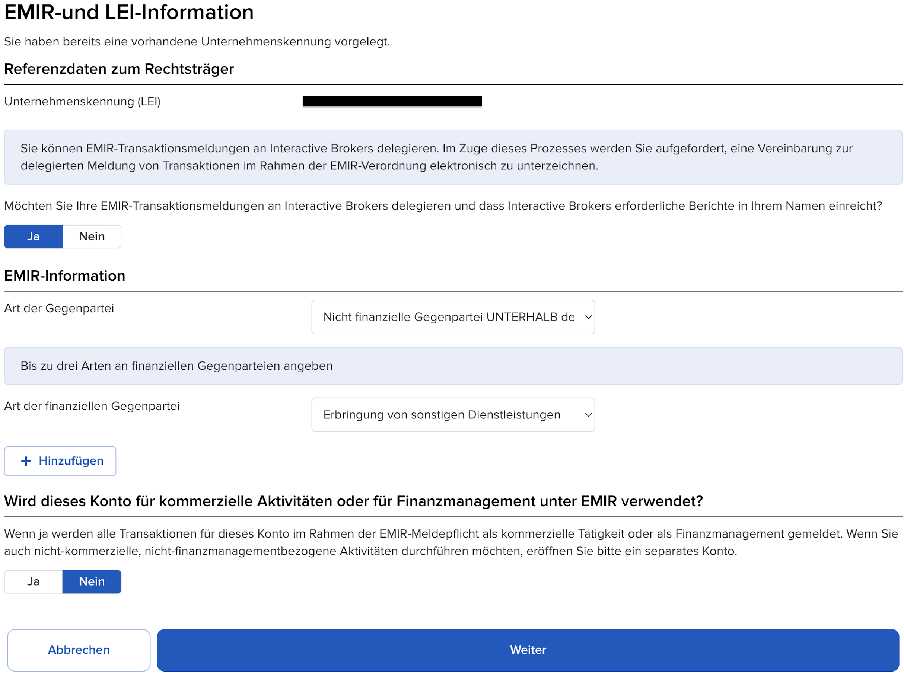The height and width of the screenshot is (679, 904).
Task: Click the EMIR-Information section heading
Action: 64,276
